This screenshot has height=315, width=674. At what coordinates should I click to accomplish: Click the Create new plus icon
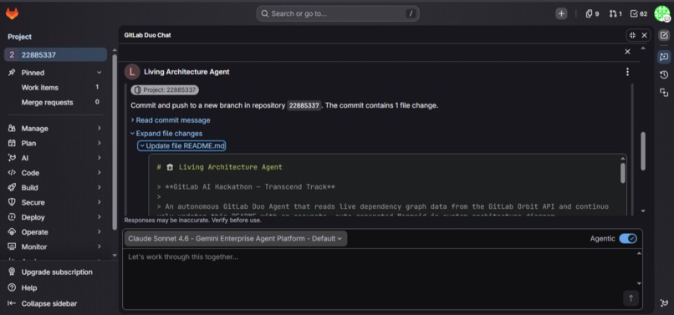(x=561, y=13)
